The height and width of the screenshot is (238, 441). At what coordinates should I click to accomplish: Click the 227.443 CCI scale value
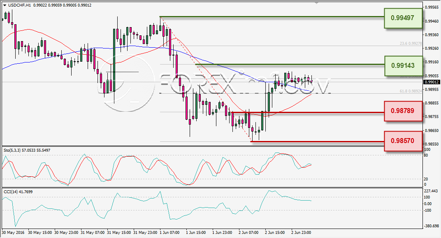point(431,191)
